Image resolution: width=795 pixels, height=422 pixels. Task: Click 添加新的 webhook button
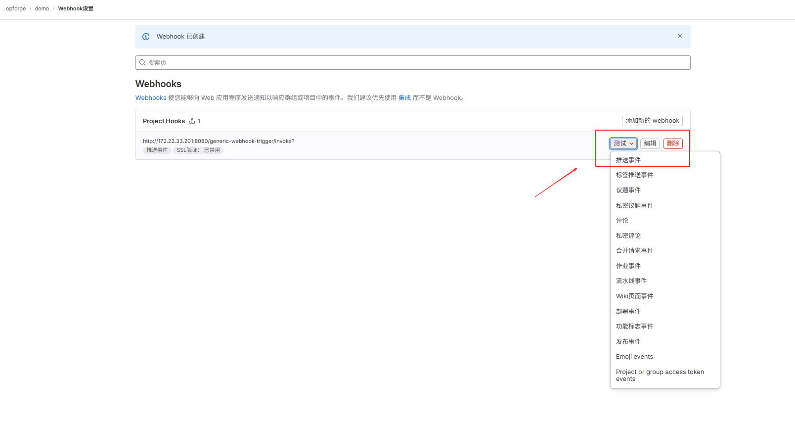(x=652, y=121)
